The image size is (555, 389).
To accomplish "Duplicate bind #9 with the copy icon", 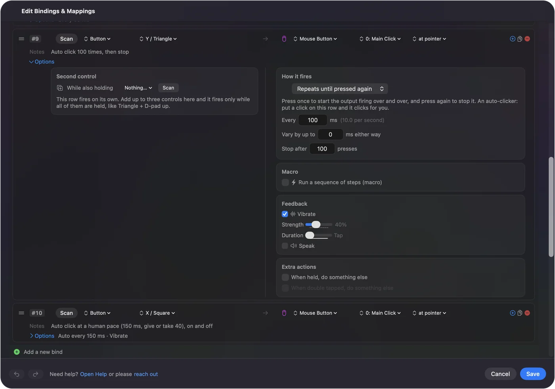I will tap(520, 39).
